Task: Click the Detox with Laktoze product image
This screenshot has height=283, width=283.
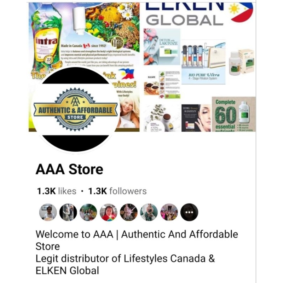Action: [x=162, y=47]
